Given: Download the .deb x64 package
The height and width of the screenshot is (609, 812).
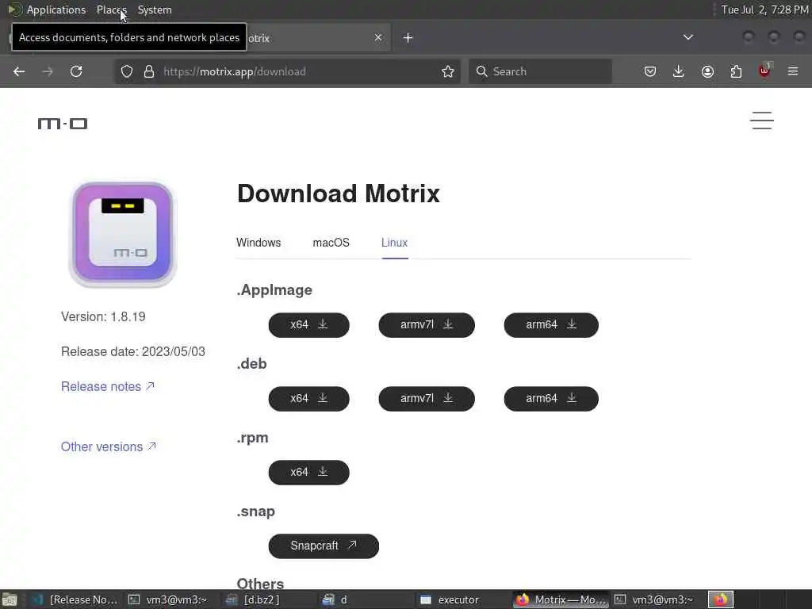Looking at the screenshot, I should (x=308, y=399).
